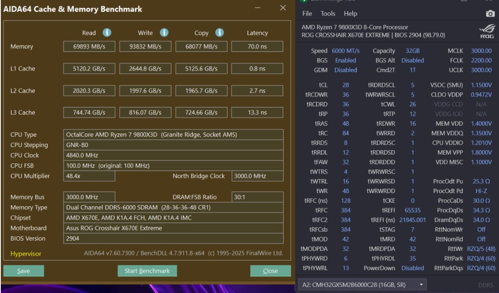This screenshot has height=293, width=499.
Task: Click the tFAW value 32
Action: coord(346,162)
